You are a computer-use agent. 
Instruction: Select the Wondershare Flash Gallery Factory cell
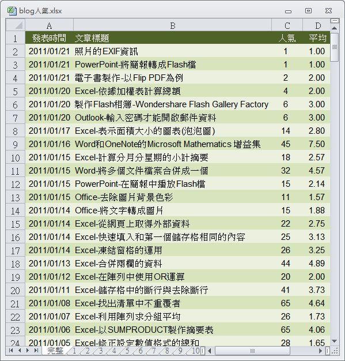click(173, 104)
